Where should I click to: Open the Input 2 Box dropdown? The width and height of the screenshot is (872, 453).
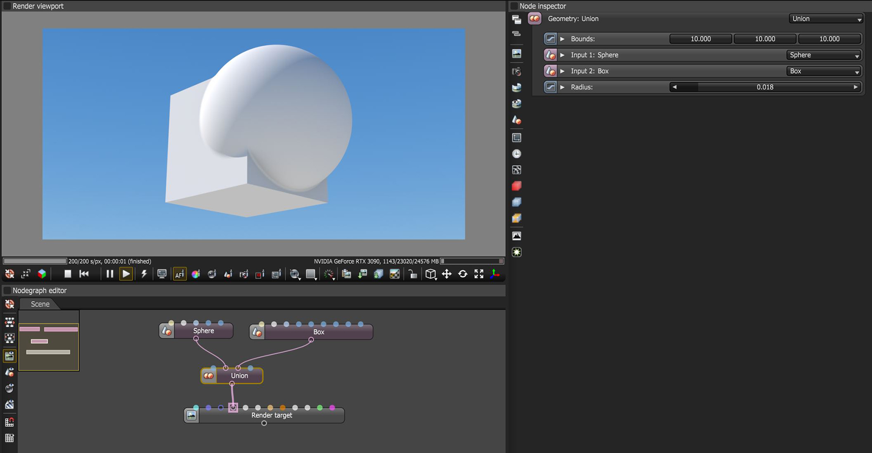point(824,71)
